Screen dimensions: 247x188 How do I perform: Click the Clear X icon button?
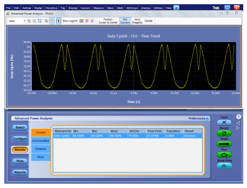pos(224,123)
